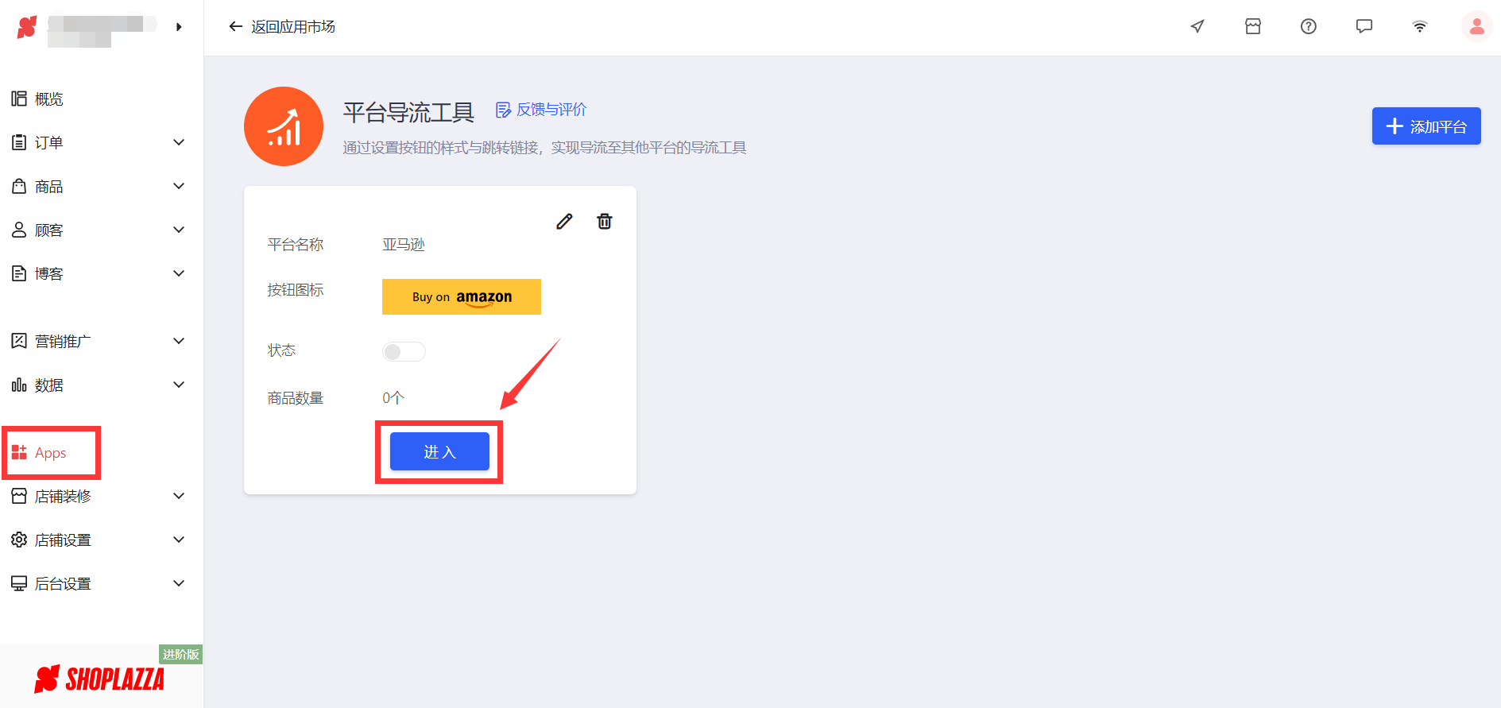Click 返回应用市场 back link
This screenshot has height=708, width=1501.
[282, 27]
